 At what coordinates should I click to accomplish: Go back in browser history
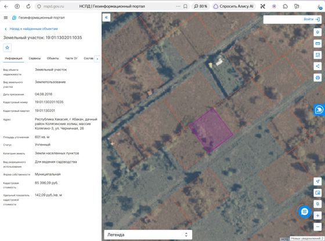(x=6, y=6)
